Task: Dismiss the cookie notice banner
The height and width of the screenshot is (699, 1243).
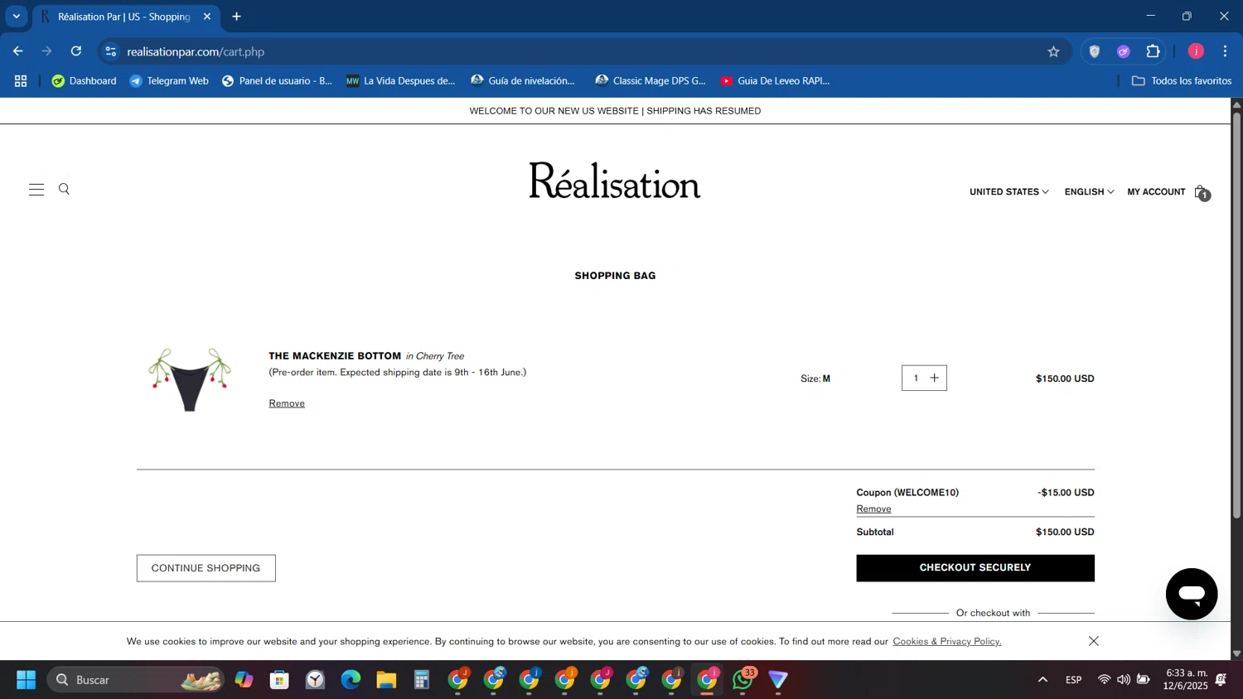Action: 1094,641
